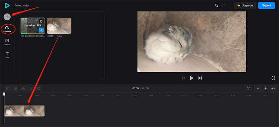The image size is (279, 127).
Task: Click the blue Export button
Action: [x=266, y=6]
